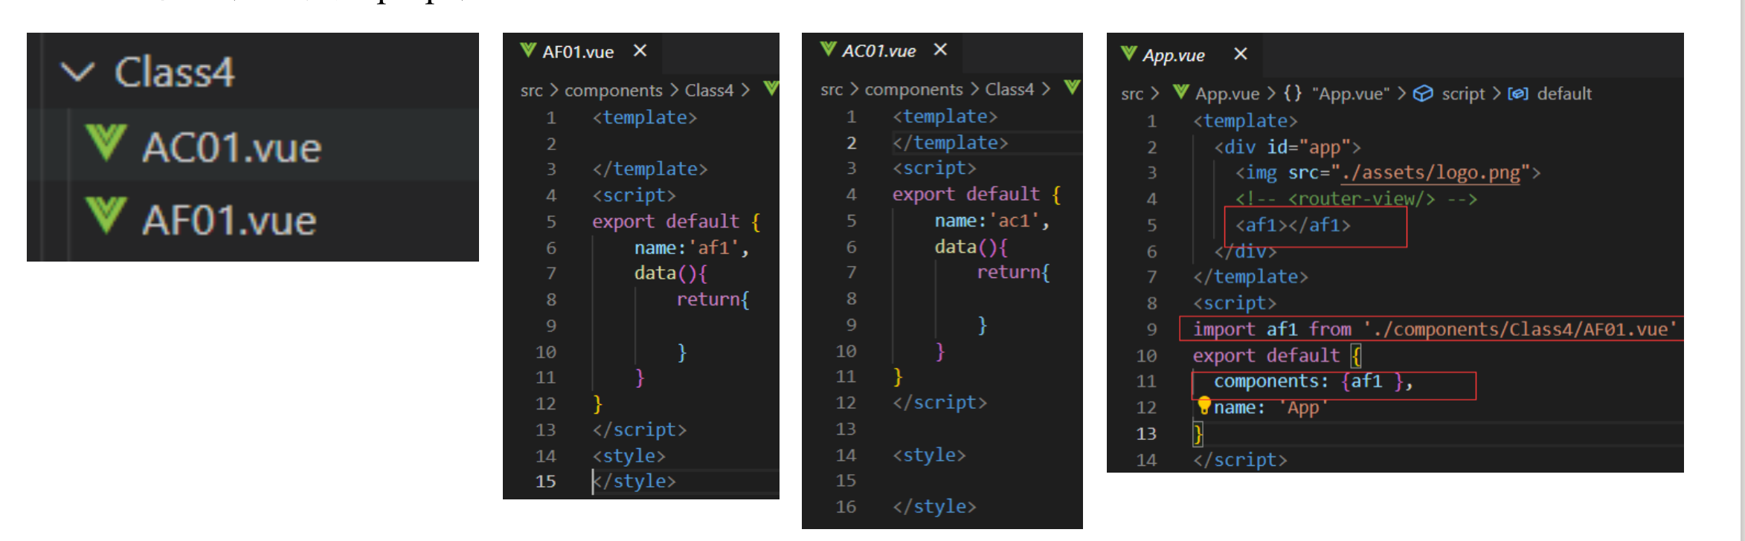Close the AC01.vue tab

pos(940,49)
